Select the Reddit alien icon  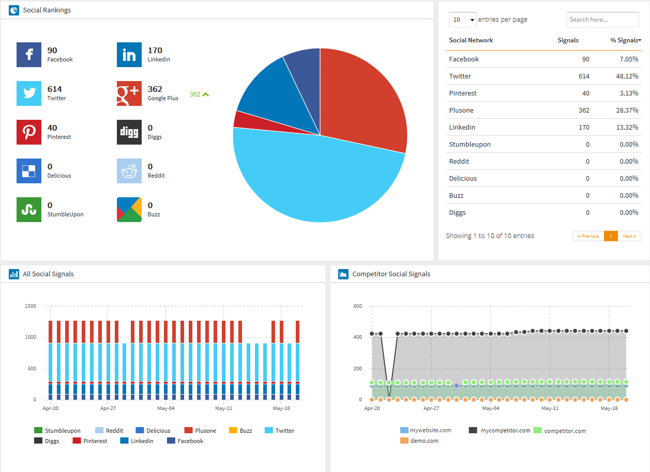tap(129, 171)
